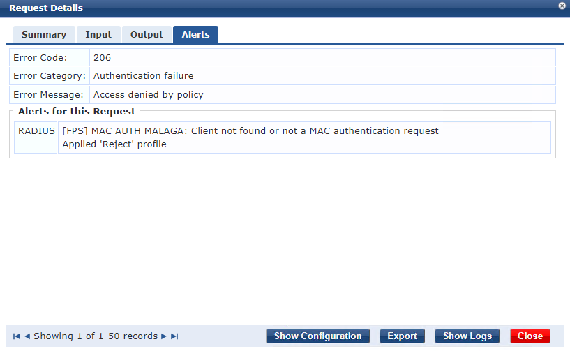Switch to the Summary tab

pos(44,34)
